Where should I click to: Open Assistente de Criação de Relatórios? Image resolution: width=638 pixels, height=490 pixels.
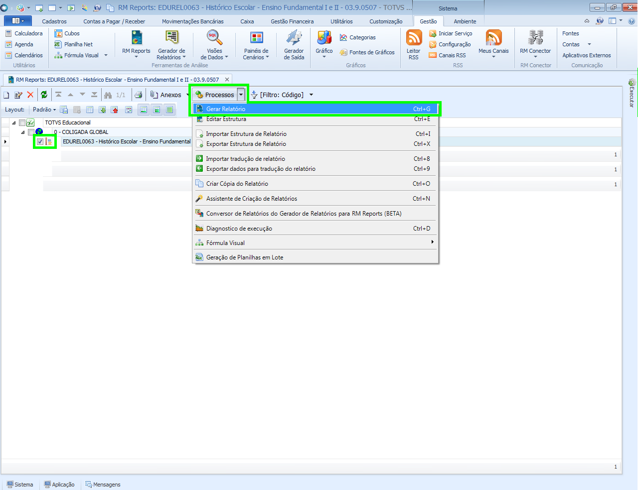pyautogui.click(x=315, y=198)
